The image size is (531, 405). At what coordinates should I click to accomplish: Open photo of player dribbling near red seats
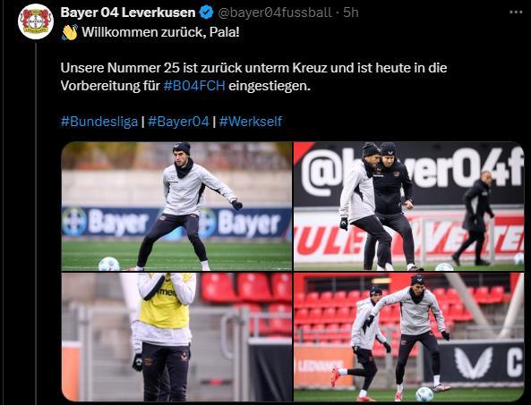(x=408, y=337)
